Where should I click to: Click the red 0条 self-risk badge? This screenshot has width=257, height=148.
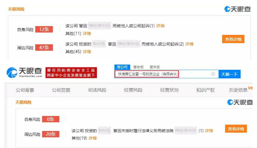pyautogui.click(x=51, y=119)
